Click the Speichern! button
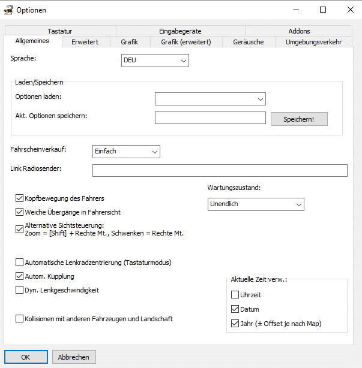 (299, 119)
